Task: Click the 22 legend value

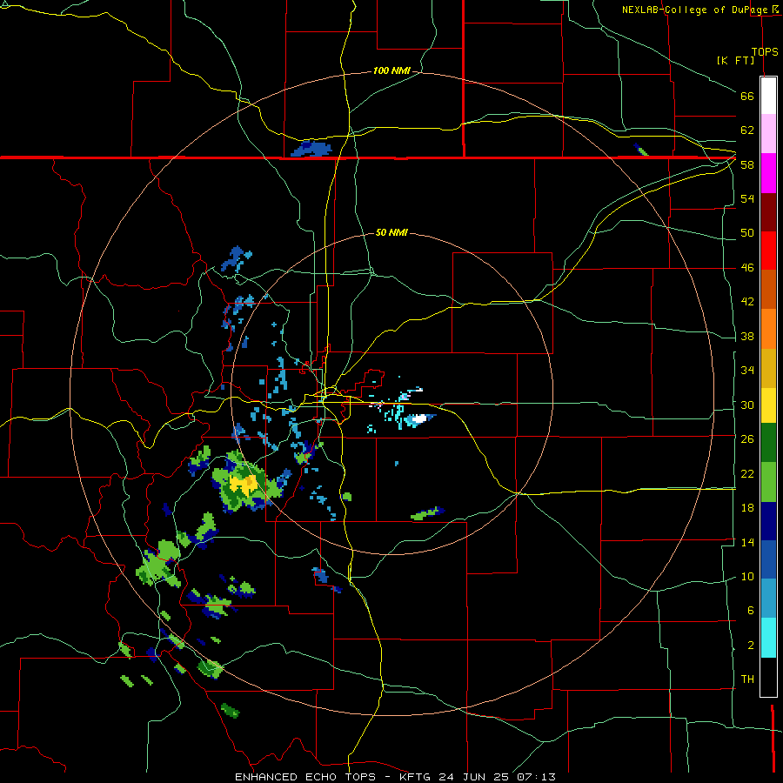Action: (x=747, y=473)
